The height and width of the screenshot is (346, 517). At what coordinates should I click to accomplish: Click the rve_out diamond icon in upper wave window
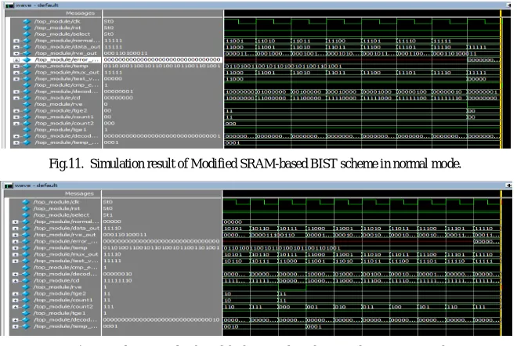27,53
